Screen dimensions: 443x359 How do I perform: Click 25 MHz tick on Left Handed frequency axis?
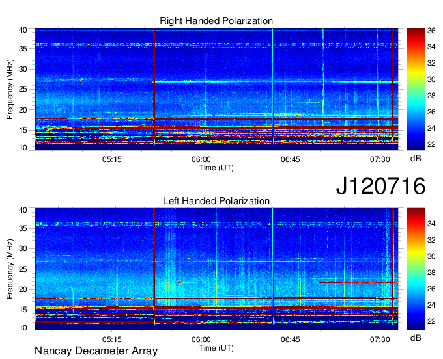[23, 269]
